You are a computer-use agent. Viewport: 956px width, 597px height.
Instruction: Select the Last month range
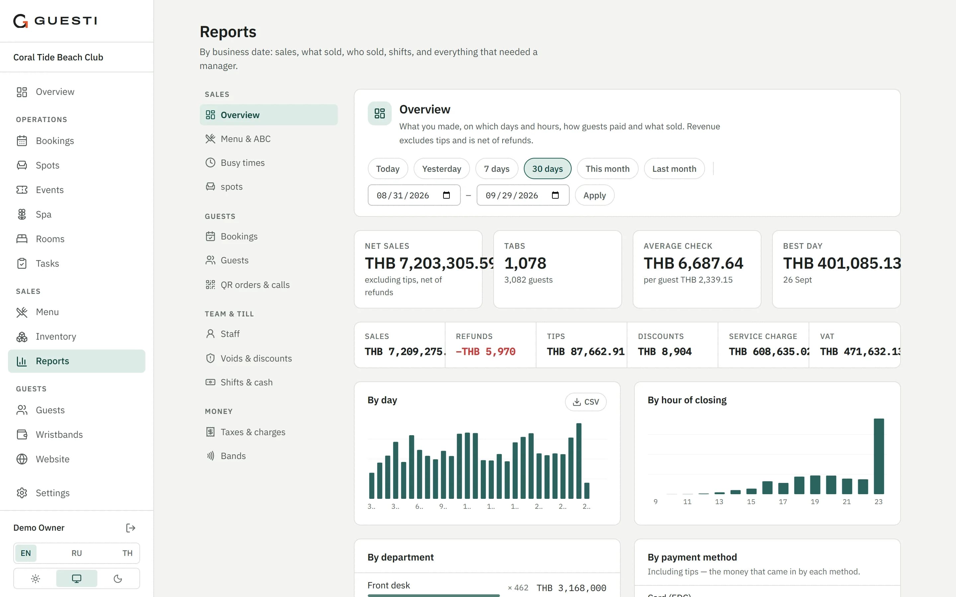[674, 168]
